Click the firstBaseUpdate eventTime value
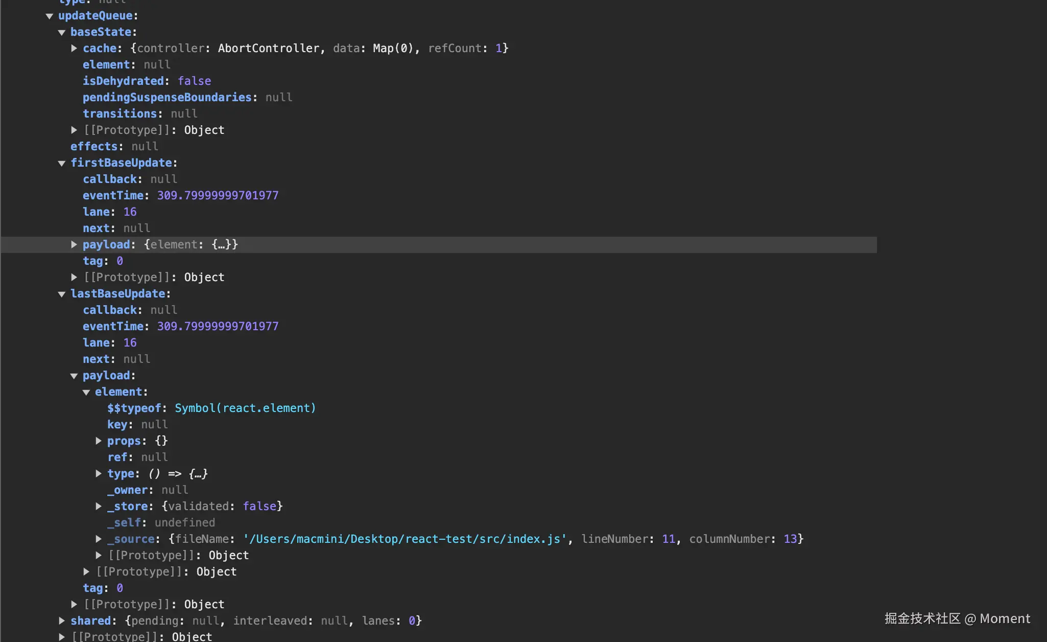Viewport: 1047px width, 642px height. (x=218, y=195)
